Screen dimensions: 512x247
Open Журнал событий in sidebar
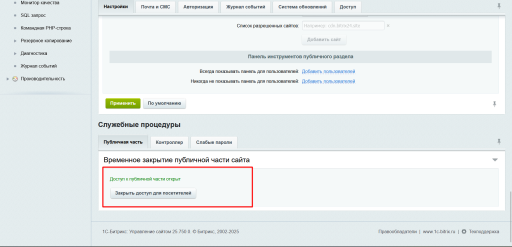point(38,66)
